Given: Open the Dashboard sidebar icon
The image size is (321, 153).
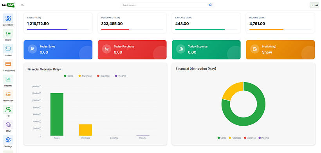Looking at the screenshot, I should [8, 18].
